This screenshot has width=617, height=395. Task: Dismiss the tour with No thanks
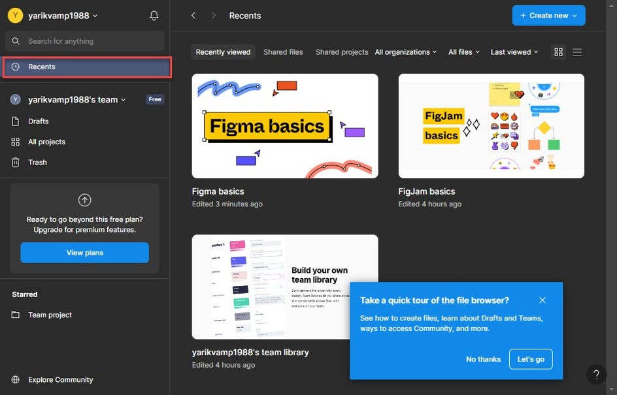(x=483, y=359)
